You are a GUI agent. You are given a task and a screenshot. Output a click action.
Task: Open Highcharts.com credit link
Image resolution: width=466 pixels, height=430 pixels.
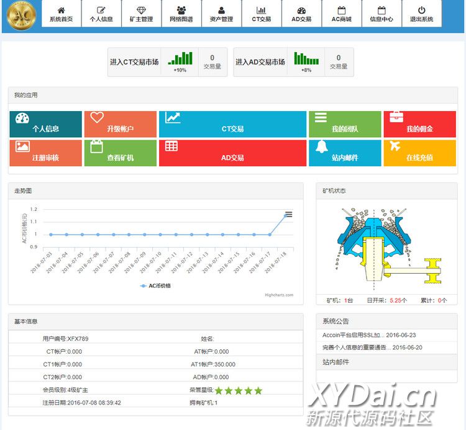click(x=279, y=295)
